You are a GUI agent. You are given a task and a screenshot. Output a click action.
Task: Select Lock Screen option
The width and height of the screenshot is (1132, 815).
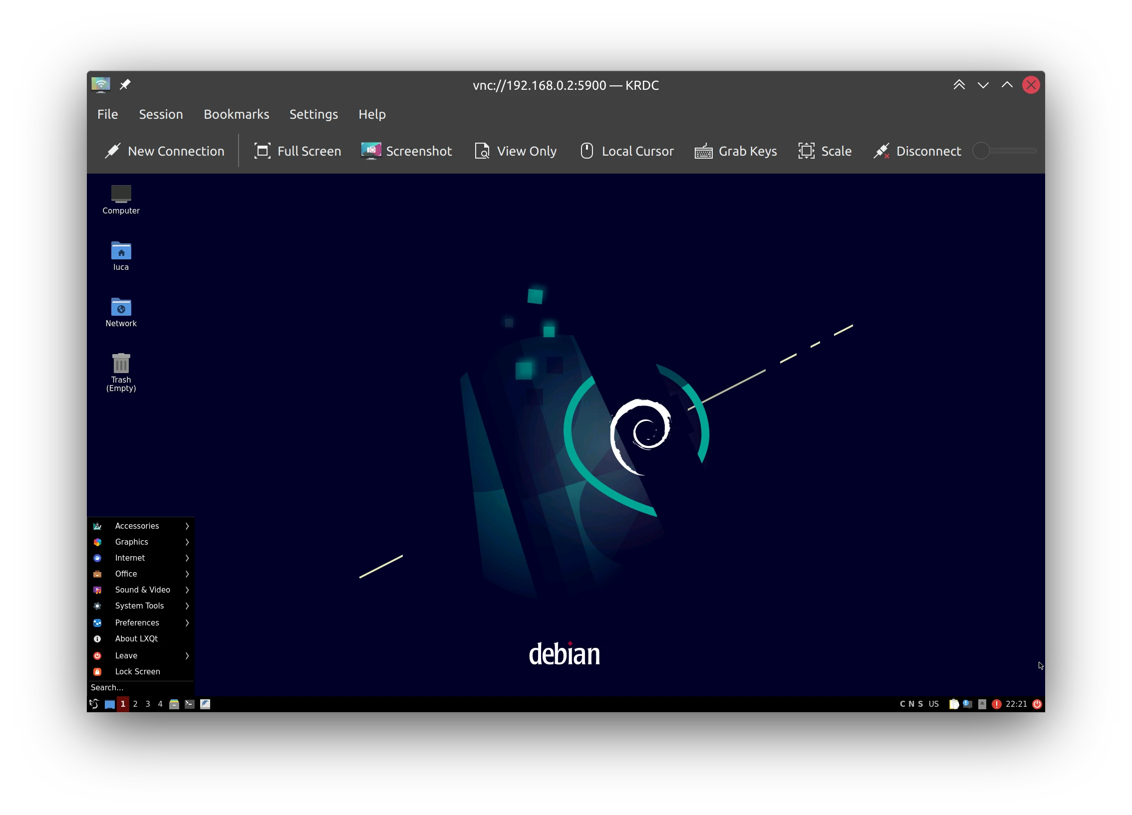point(139,671)
